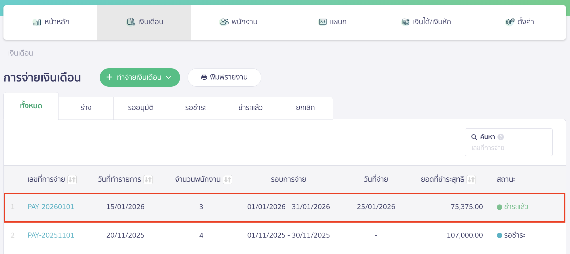The width and height of the screenshot is (570, 254).
Task: Click the ตั้งค่า gears icon
Action: (510, 22)
